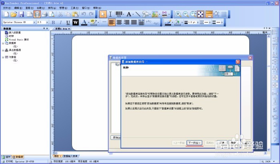The width and height of the screenshot is (280, 164).
Task: Toggle italic text formatting
Action: coord(61,22)
